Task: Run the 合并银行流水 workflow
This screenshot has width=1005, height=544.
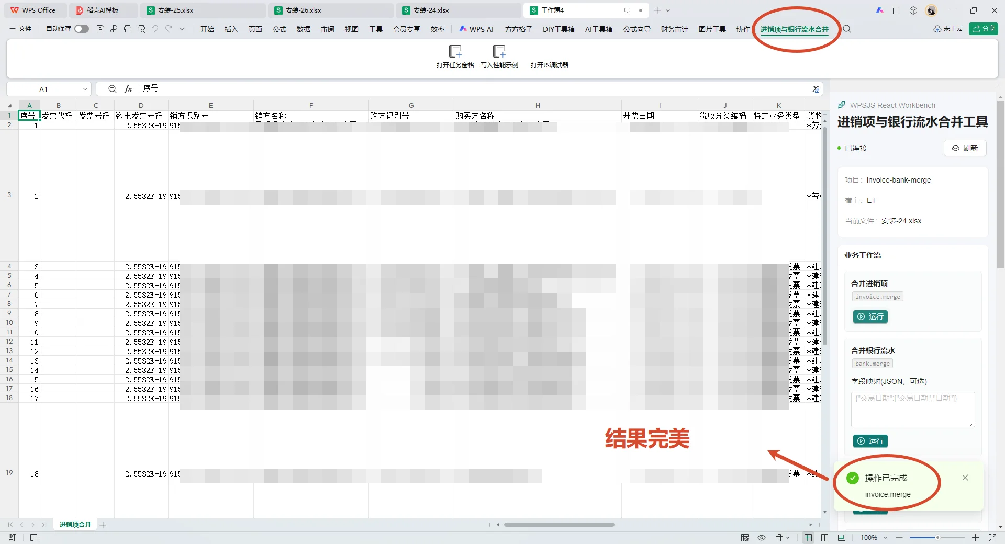Action: (x=870, y=441)
